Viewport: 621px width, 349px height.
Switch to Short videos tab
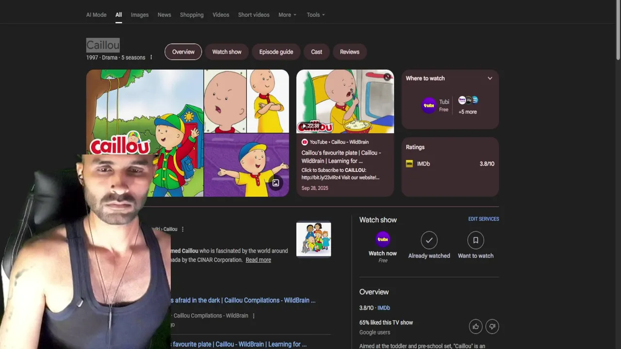pyautogui.click(x=254, y=15)
